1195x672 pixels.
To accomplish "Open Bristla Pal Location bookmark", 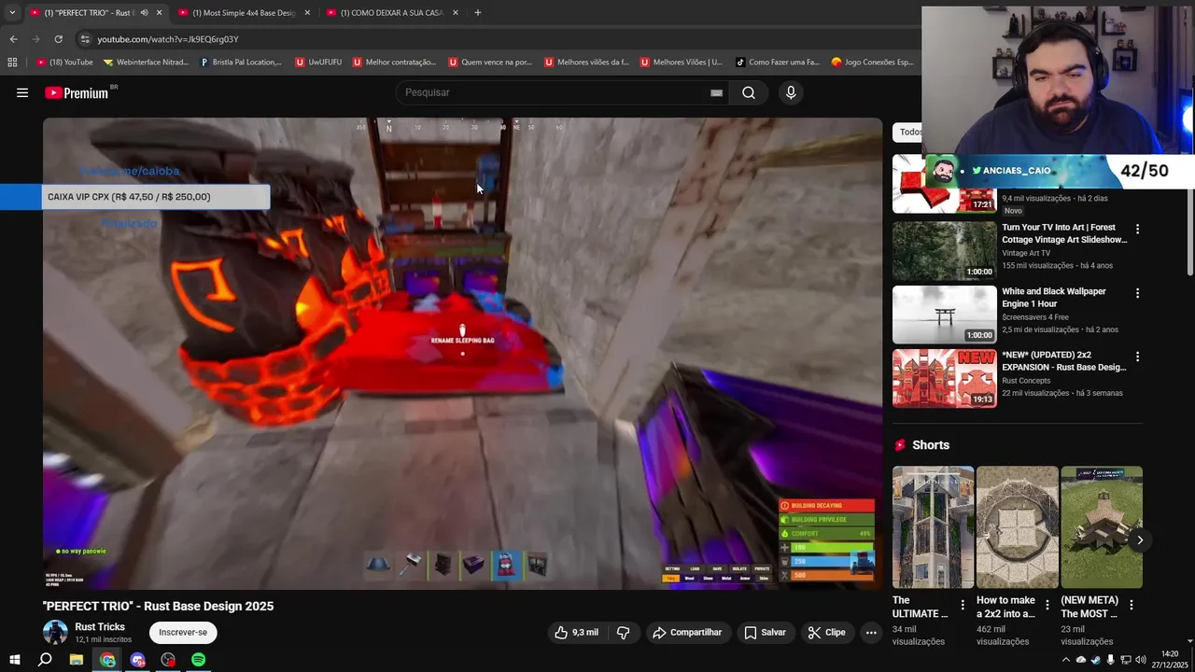I will (241, 63).
